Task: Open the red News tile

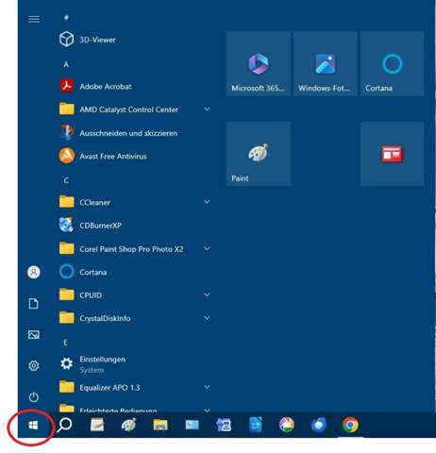Action: [393, 154]
